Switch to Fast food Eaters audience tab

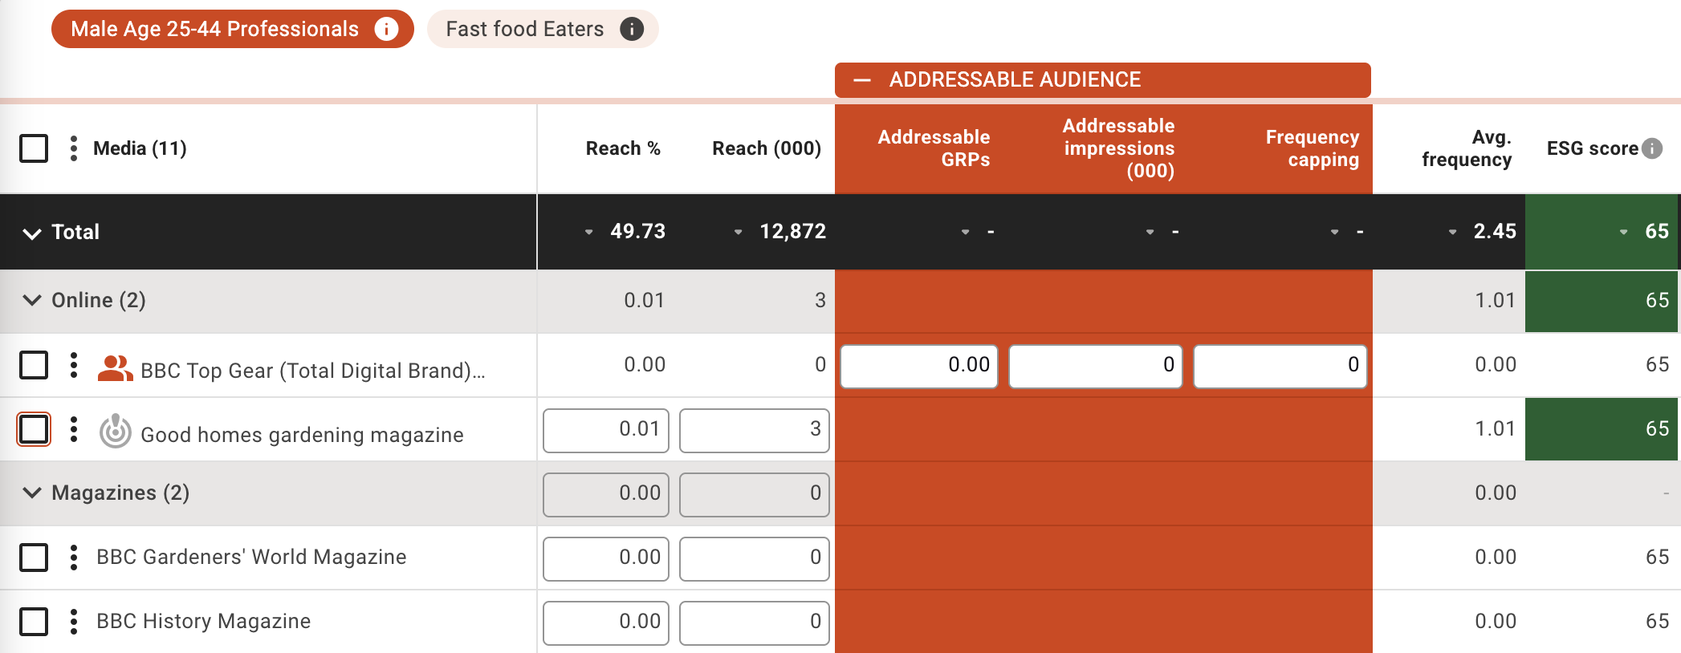(543, 29)
